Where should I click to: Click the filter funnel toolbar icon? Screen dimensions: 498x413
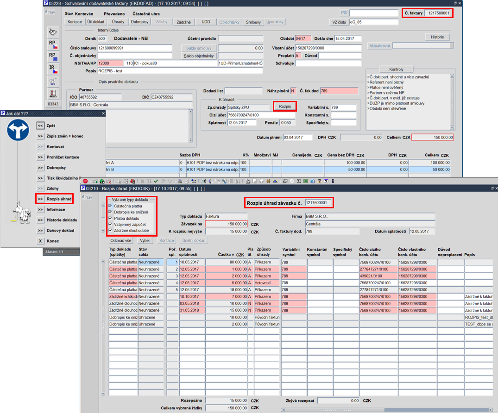[170, 181]
